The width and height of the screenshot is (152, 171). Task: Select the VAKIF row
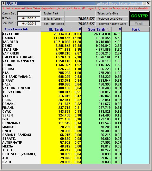pyautogui.click(x=76, y=96)
